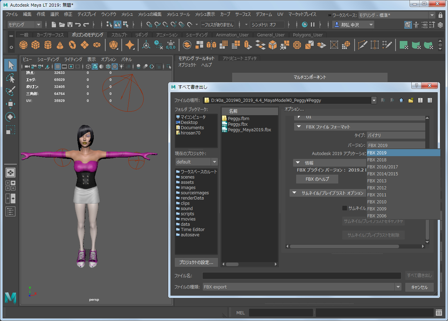The image size is (448, 321).
Task: Choose the Move tool in toolbox
Action: [x=10, y=104]
